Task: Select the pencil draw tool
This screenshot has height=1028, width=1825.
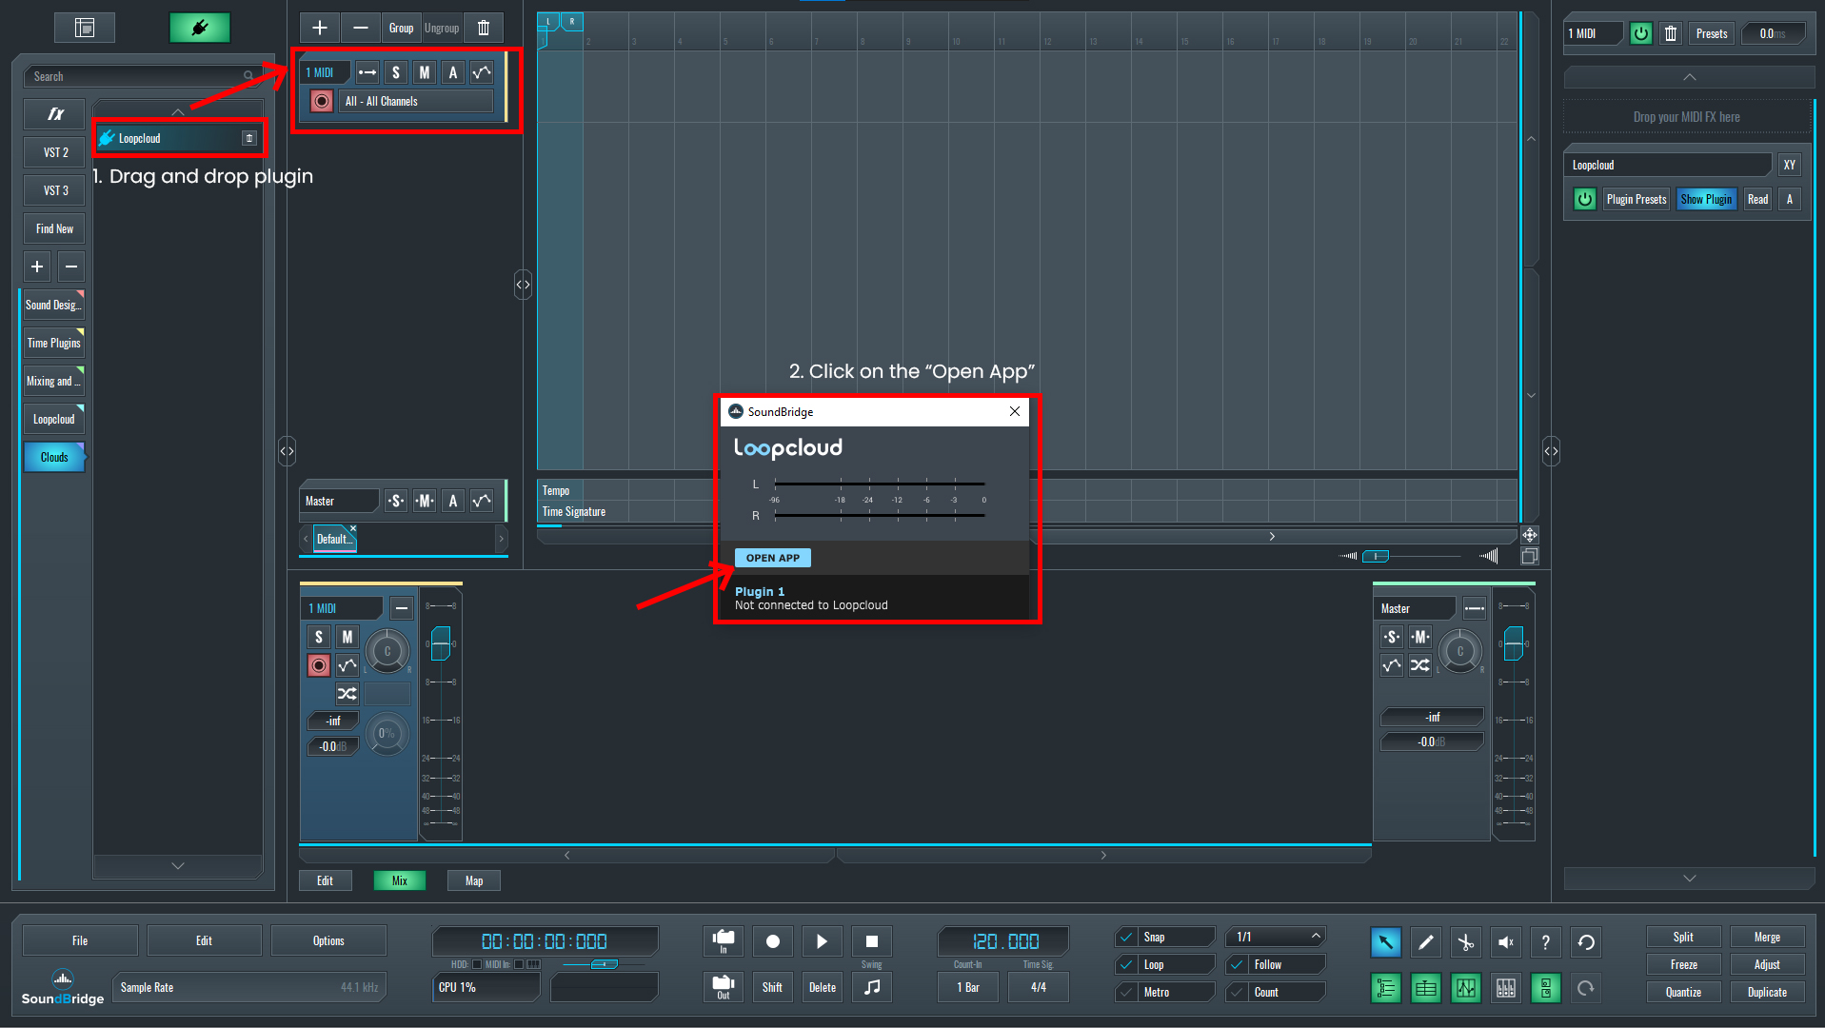Action: pyautogui.click(x=1425, y=942)
